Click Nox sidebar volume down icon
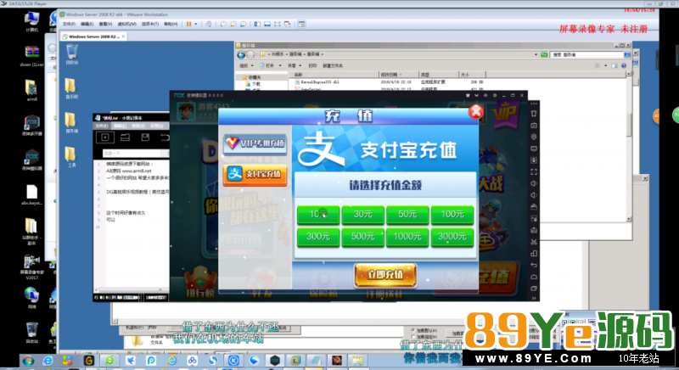 (x=534, y=195)
